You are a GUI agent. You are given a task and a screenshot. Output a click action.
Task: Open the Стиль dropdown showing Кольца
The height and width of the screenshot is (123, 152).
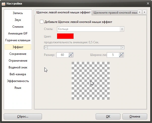coord(91,29)
